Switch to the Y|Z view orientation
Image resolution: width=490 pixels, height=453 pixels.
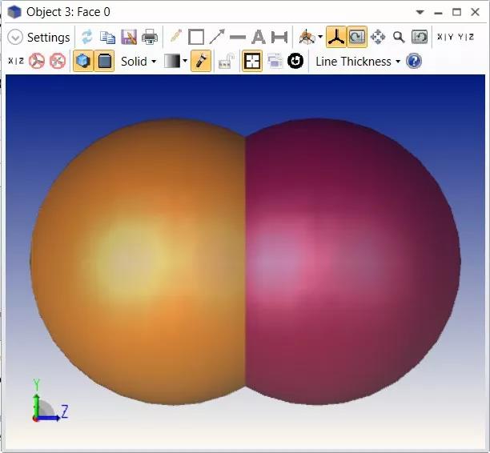(x=466, y=37)
